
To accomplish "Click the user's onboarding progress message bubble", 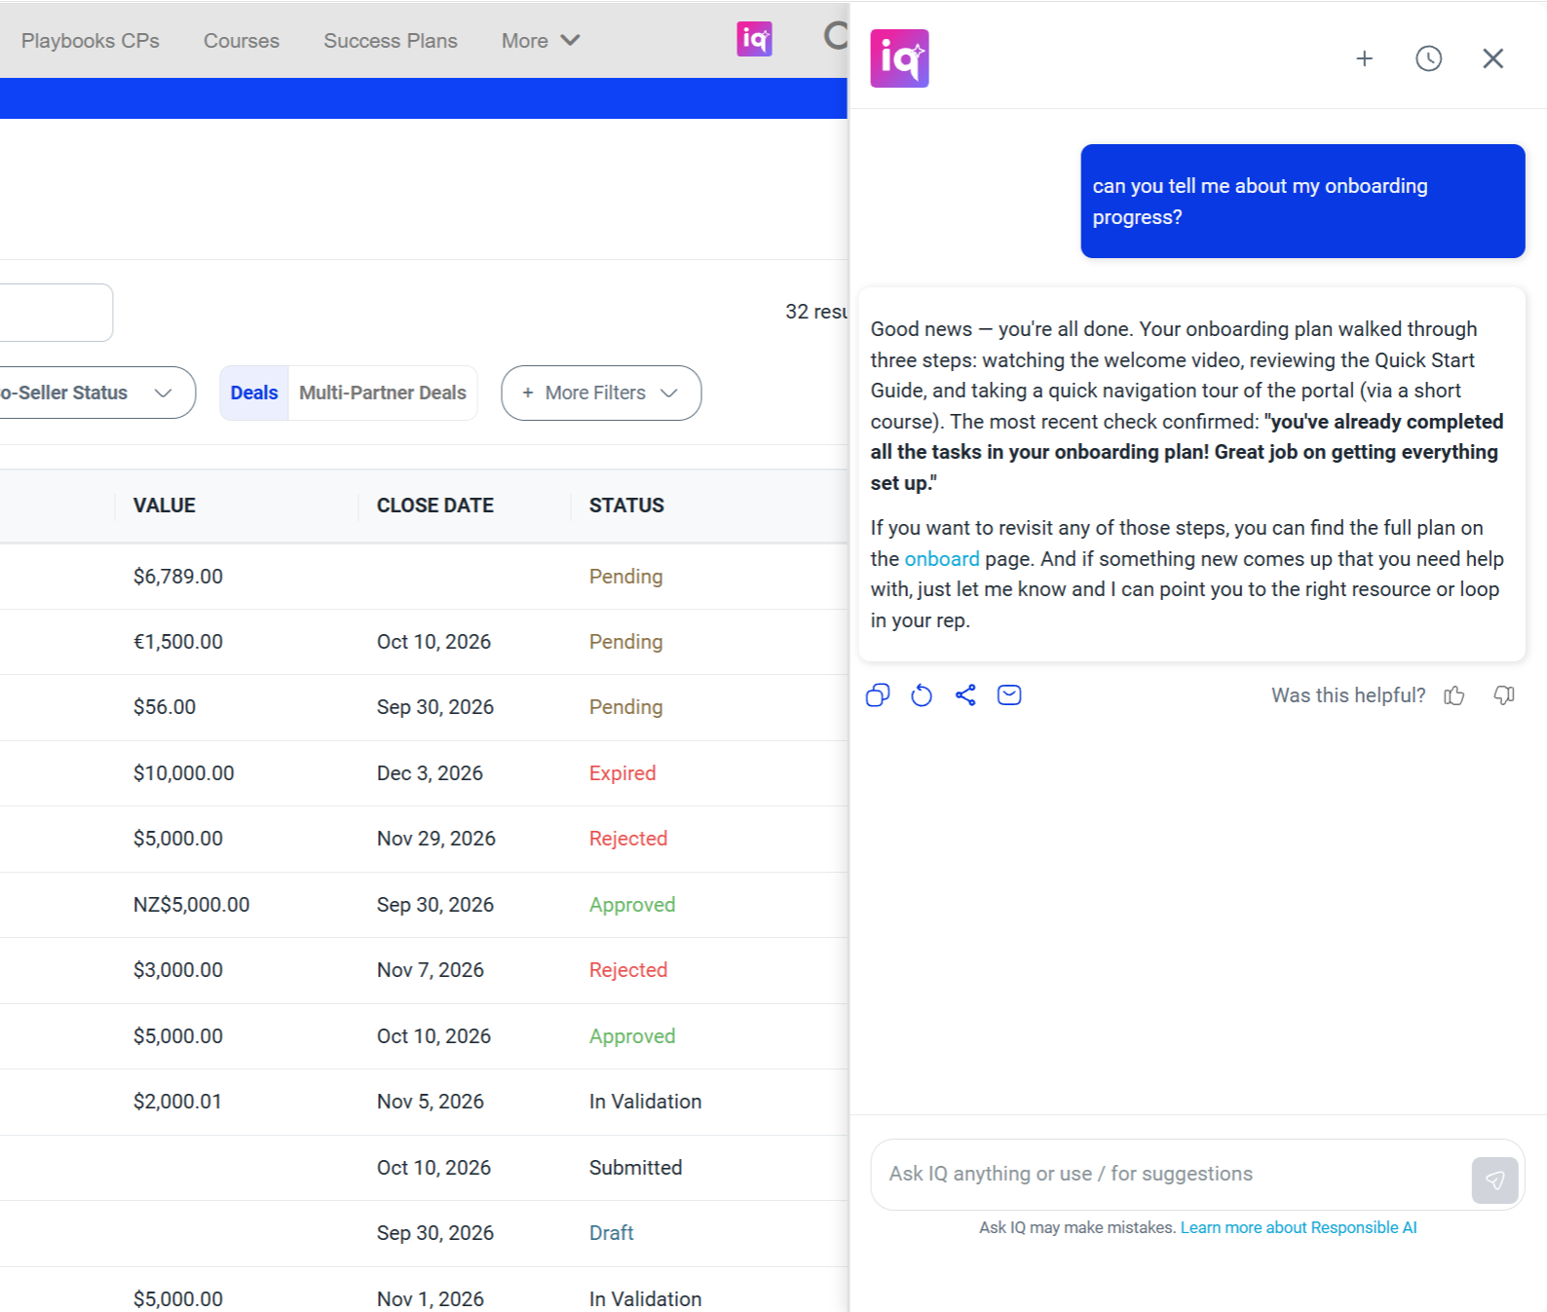I will coord(1302,202).
